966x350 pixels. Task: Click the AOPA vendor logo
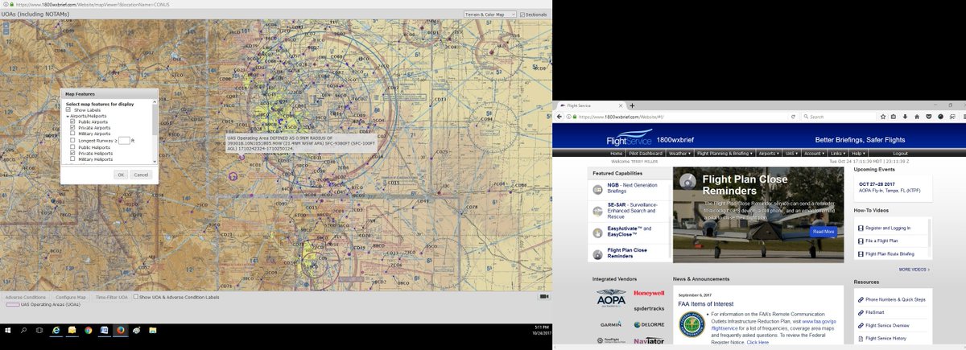coord(610,299)
